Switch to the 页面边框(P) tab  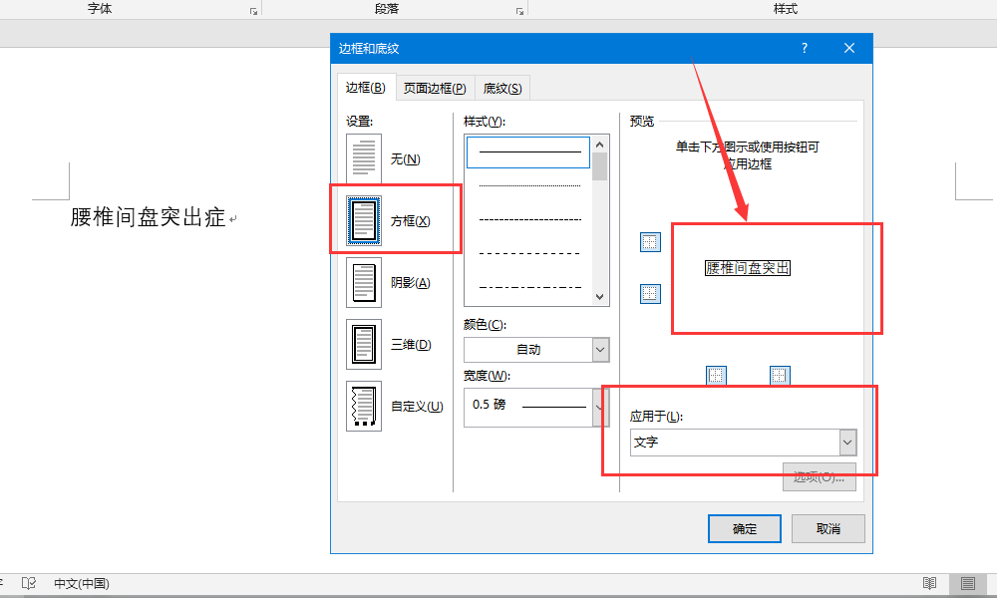[x=435, y=89]
